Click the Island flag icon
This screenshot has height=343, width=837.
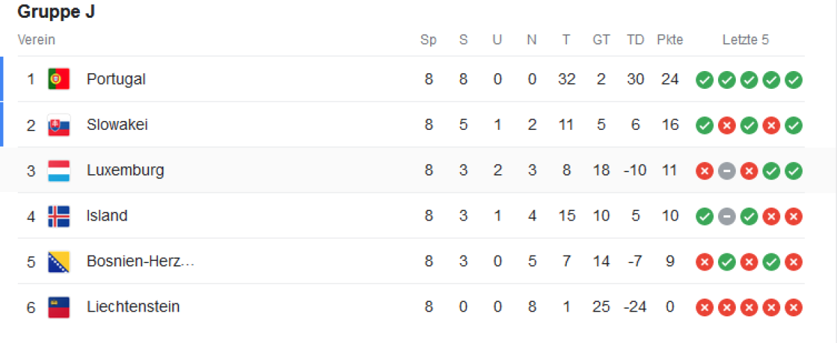(59, 216)
